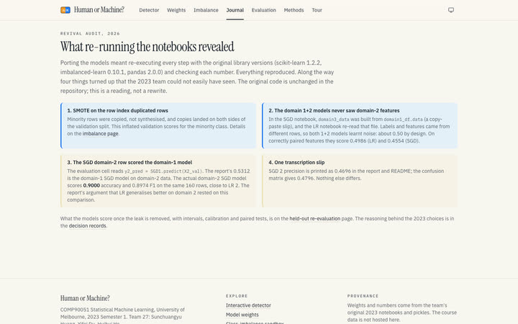Open the held-out re-evaluation link
The height and width of the screenshot is (324, 518).
pos(315,219)
